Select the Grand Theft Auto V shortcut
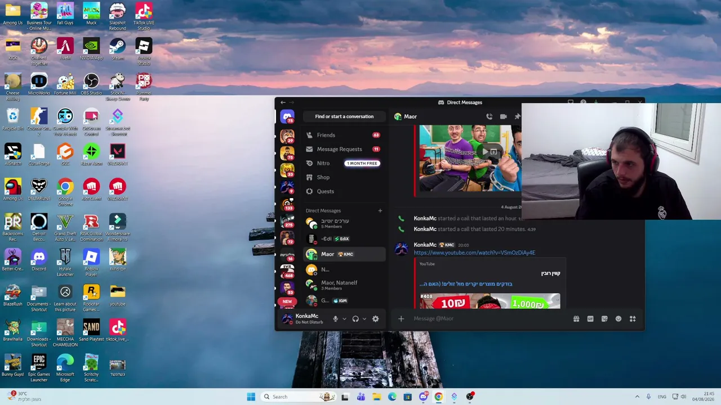Screen dimensions: 721x405 pyautogui.click(x=65, y=228)
